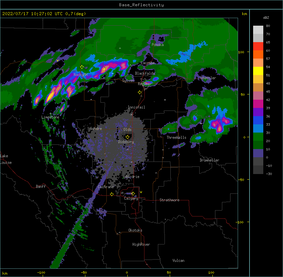
Task: Choose the dark grey swatch between -10 and -30
Action: click(258, 170)
